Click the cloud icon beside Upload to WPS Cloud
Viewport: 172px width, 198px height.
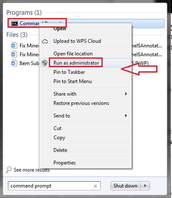coord(45,42)
